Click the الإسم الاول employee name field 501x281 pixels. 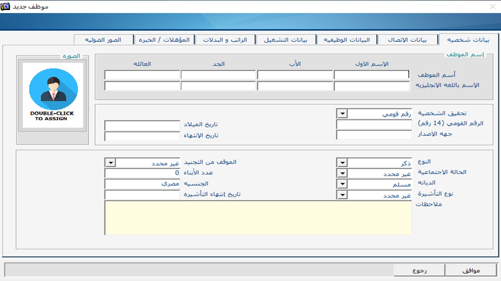(371, 75)
